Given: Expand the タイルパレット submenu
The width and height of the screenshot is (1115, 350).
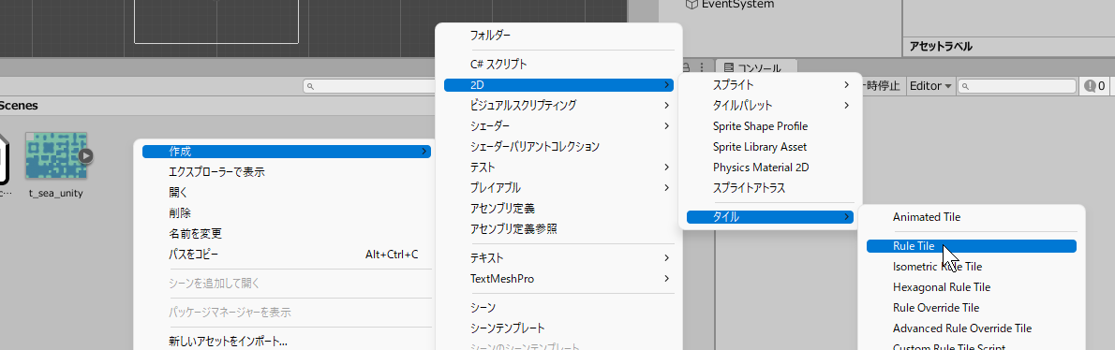Looking at the screenshot, I should click(x=769, y=105).
